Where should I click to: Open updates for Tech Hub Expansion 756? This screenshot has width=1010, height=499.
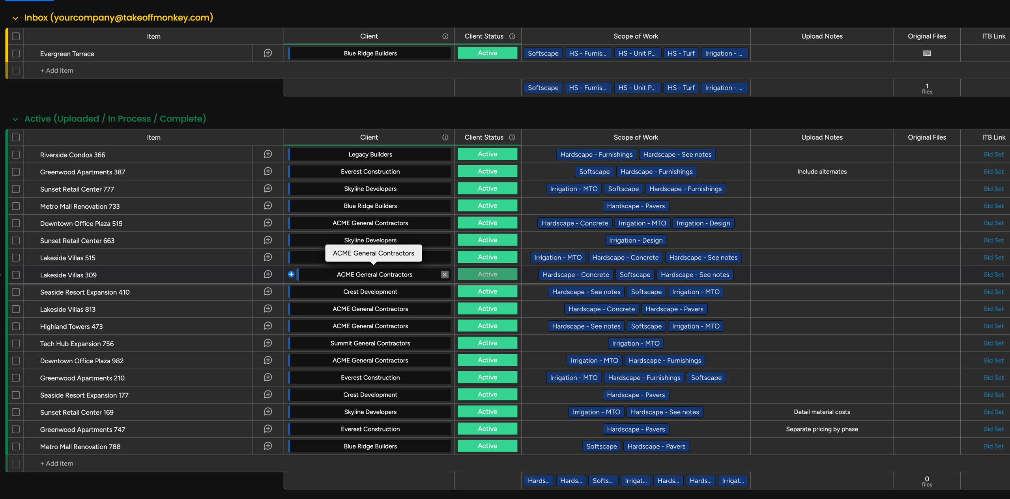(268, 343)
